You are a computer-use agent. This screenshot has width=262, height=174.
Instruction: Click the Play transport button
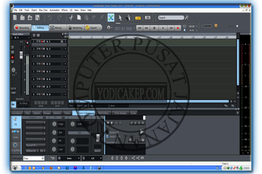[x=163, y=28]
